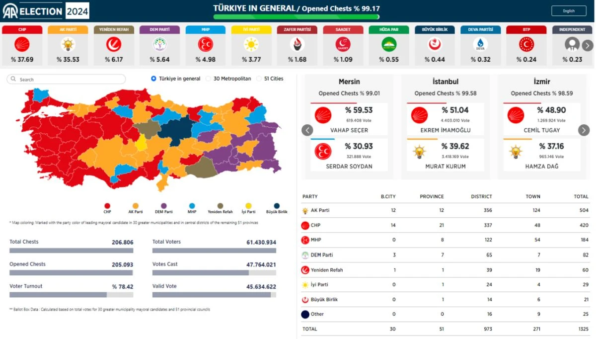Click inside the Search field
The width and height of the screenshot is (596, 339).
point(67,79)
